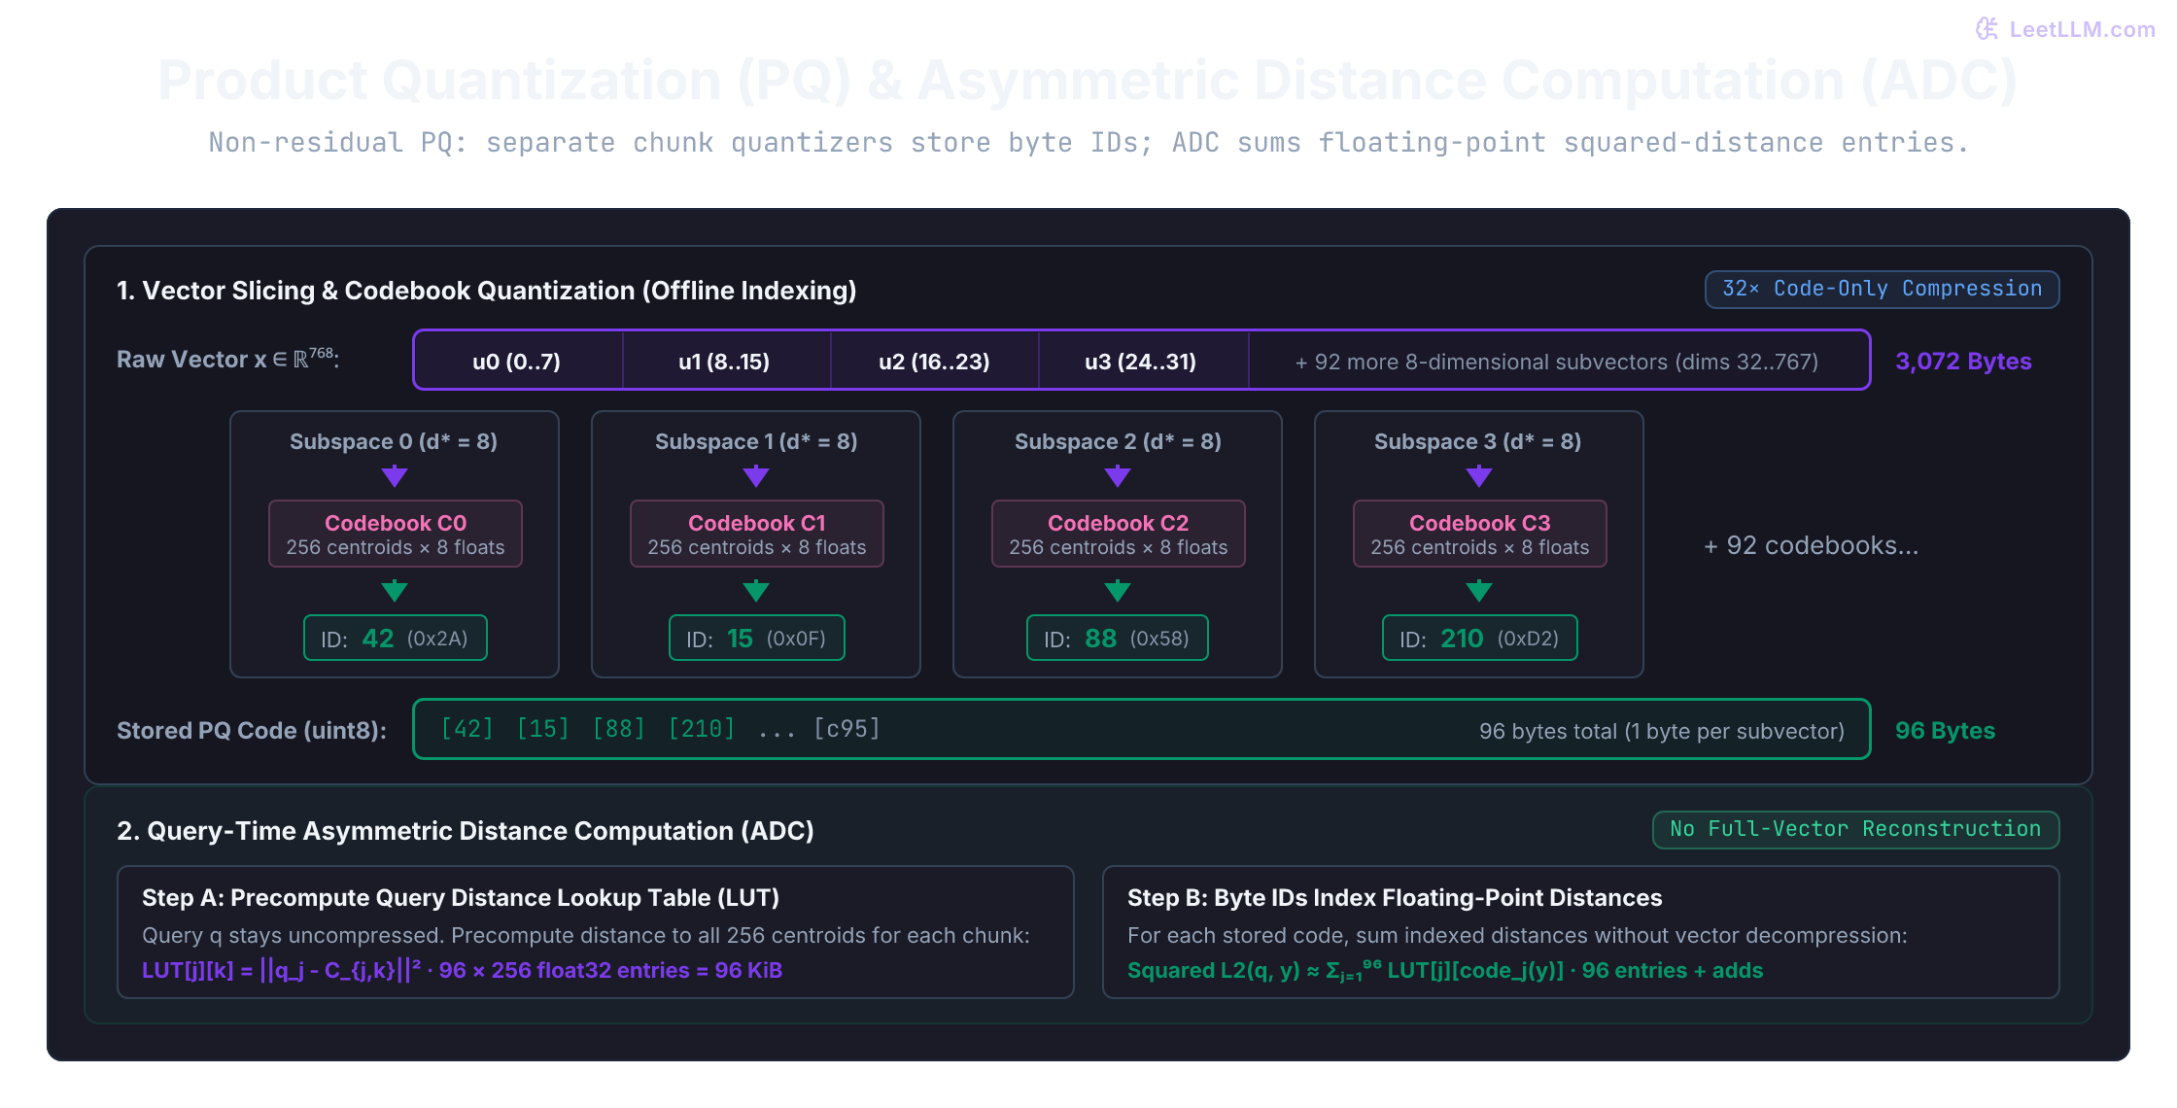Click the green arrow below Codebook C2
Viewport: 2177px width, 1108px height.
[x=1118, y=591]
